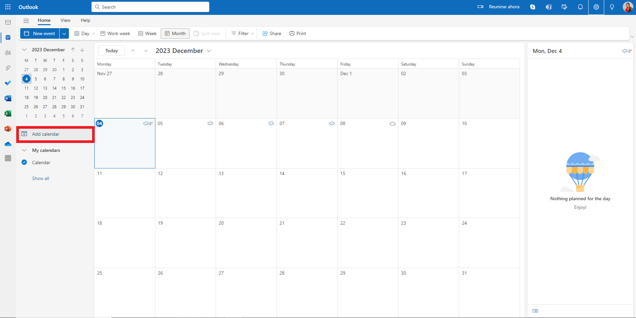Collapse the My calendars section

click(x=24, y=150)
